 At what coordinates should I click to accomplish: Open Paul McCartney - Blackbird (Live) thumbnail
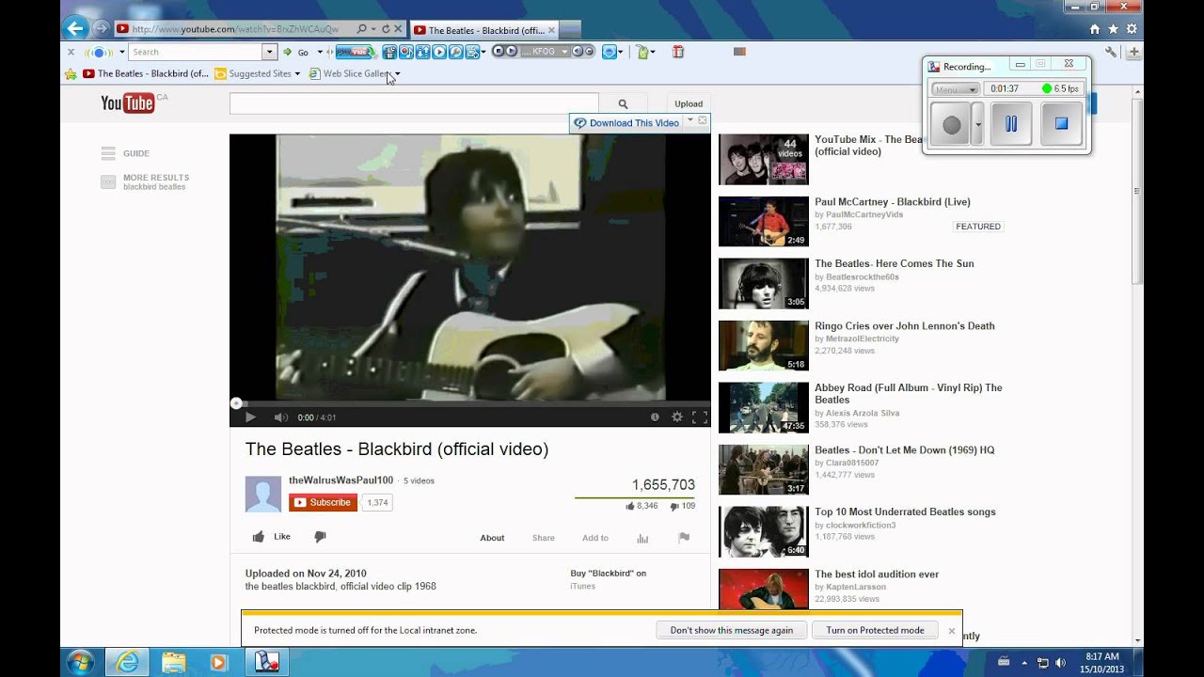click(764, 222)
